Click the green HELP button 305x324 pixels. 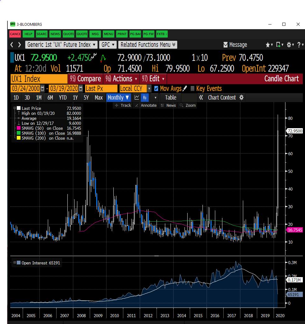click(28, 34)
